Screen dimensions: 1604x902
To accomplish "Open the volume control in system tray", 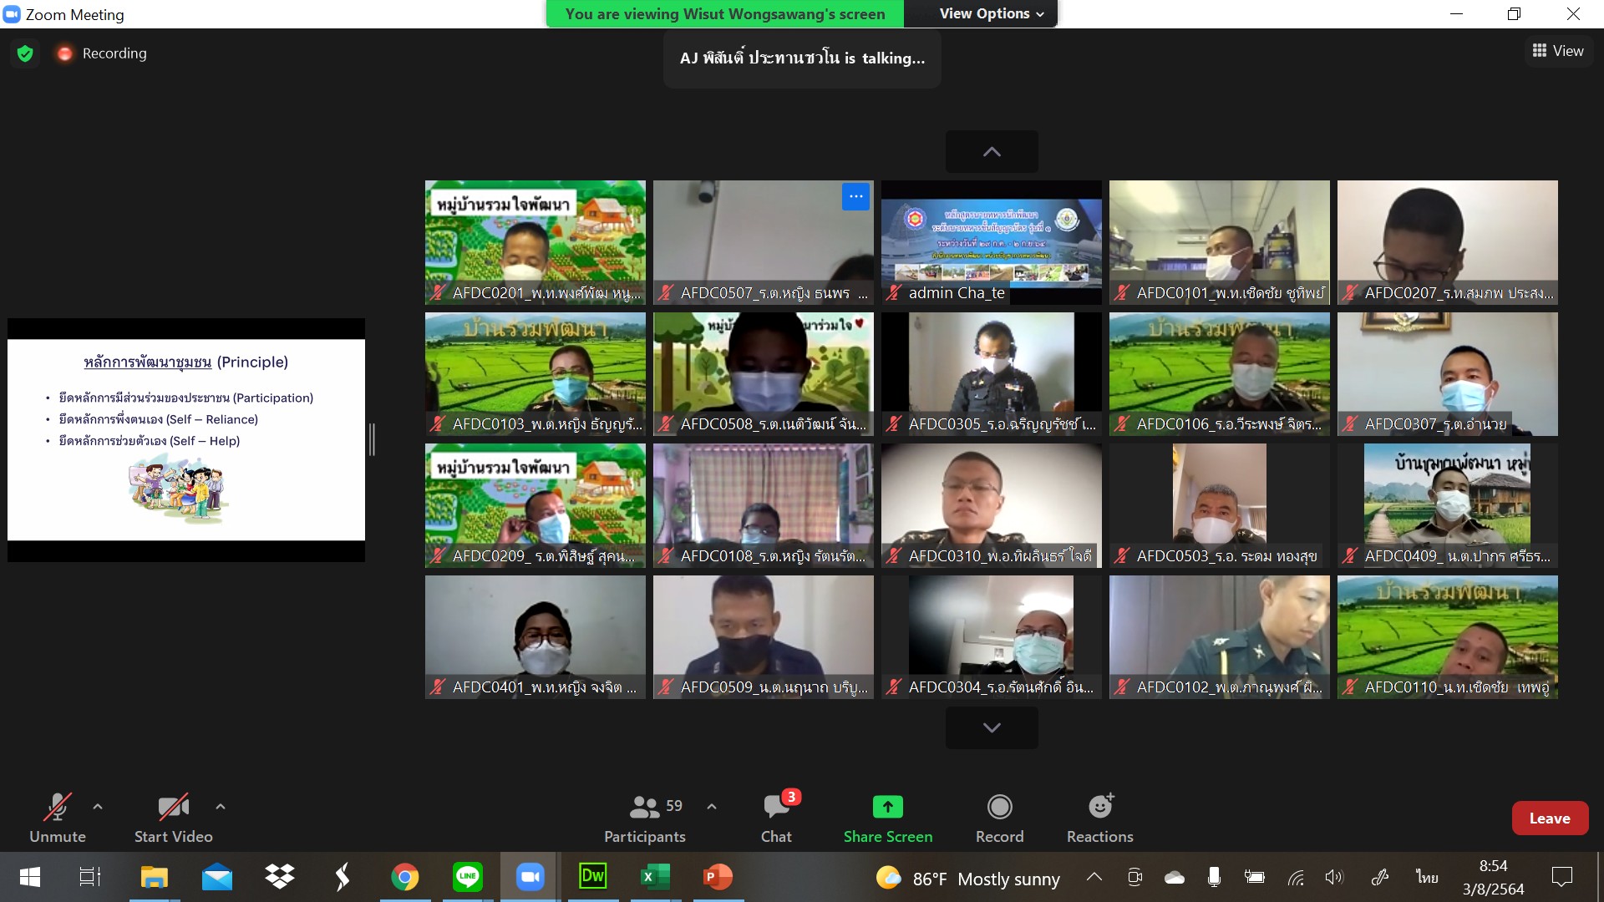I will [1334, 877].
